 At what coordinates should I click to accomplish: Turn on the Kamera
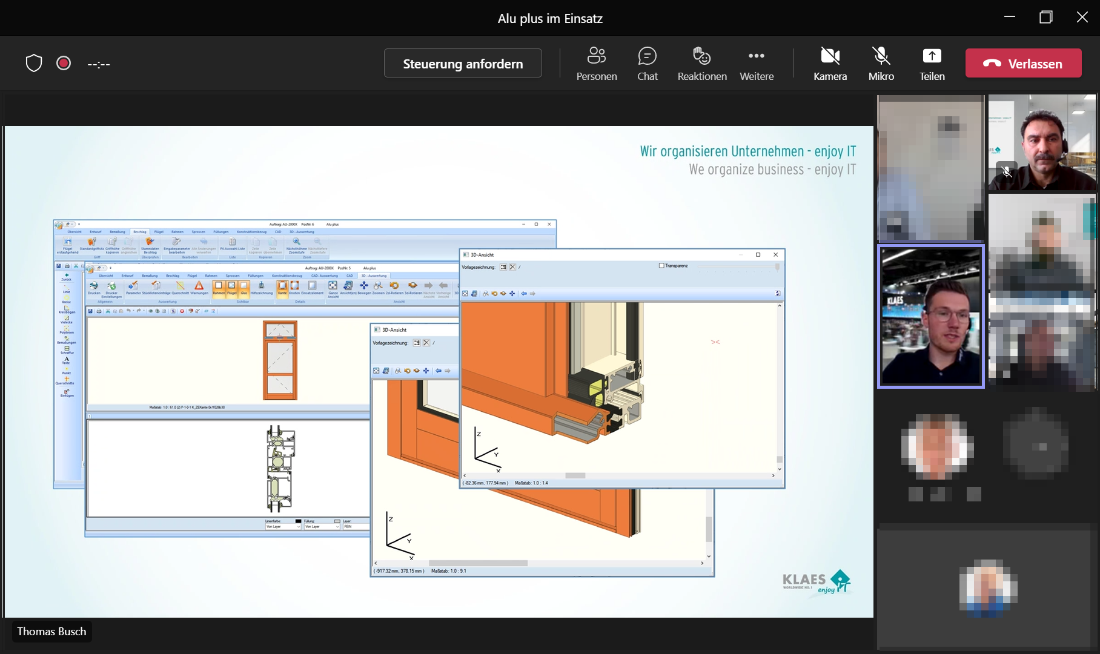pyautogui.click(x=830, y=64)
